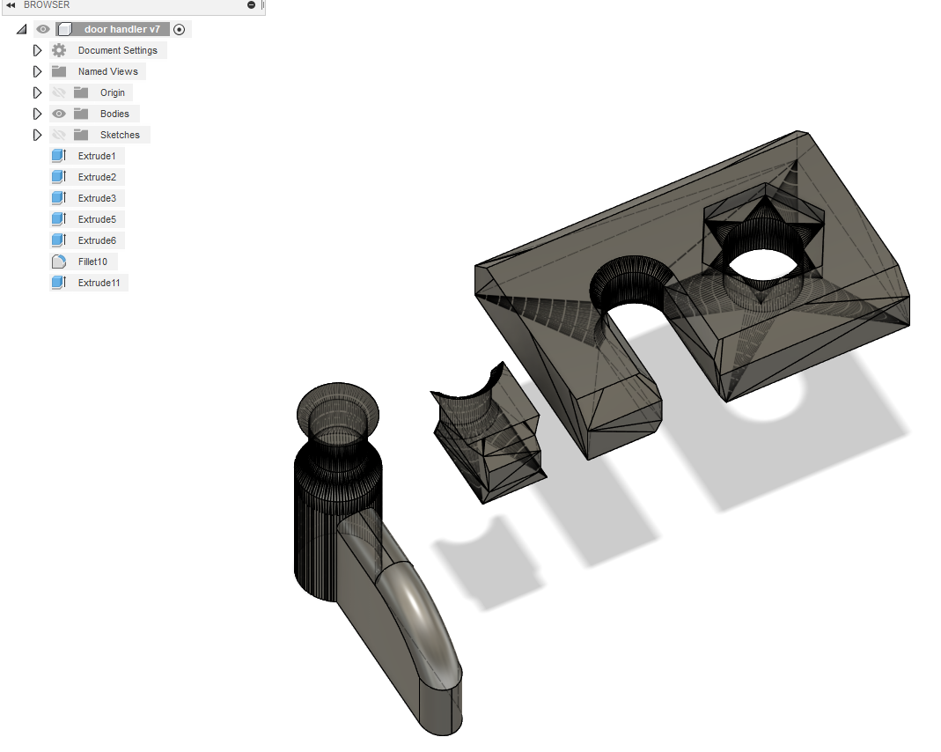This screenshot has height=752, width=941.
Task: Select the Extrude3 feature icon
Action: tap(59, 198)
